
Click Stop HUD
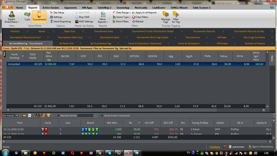pyautogui.click(x=82, y=17)
